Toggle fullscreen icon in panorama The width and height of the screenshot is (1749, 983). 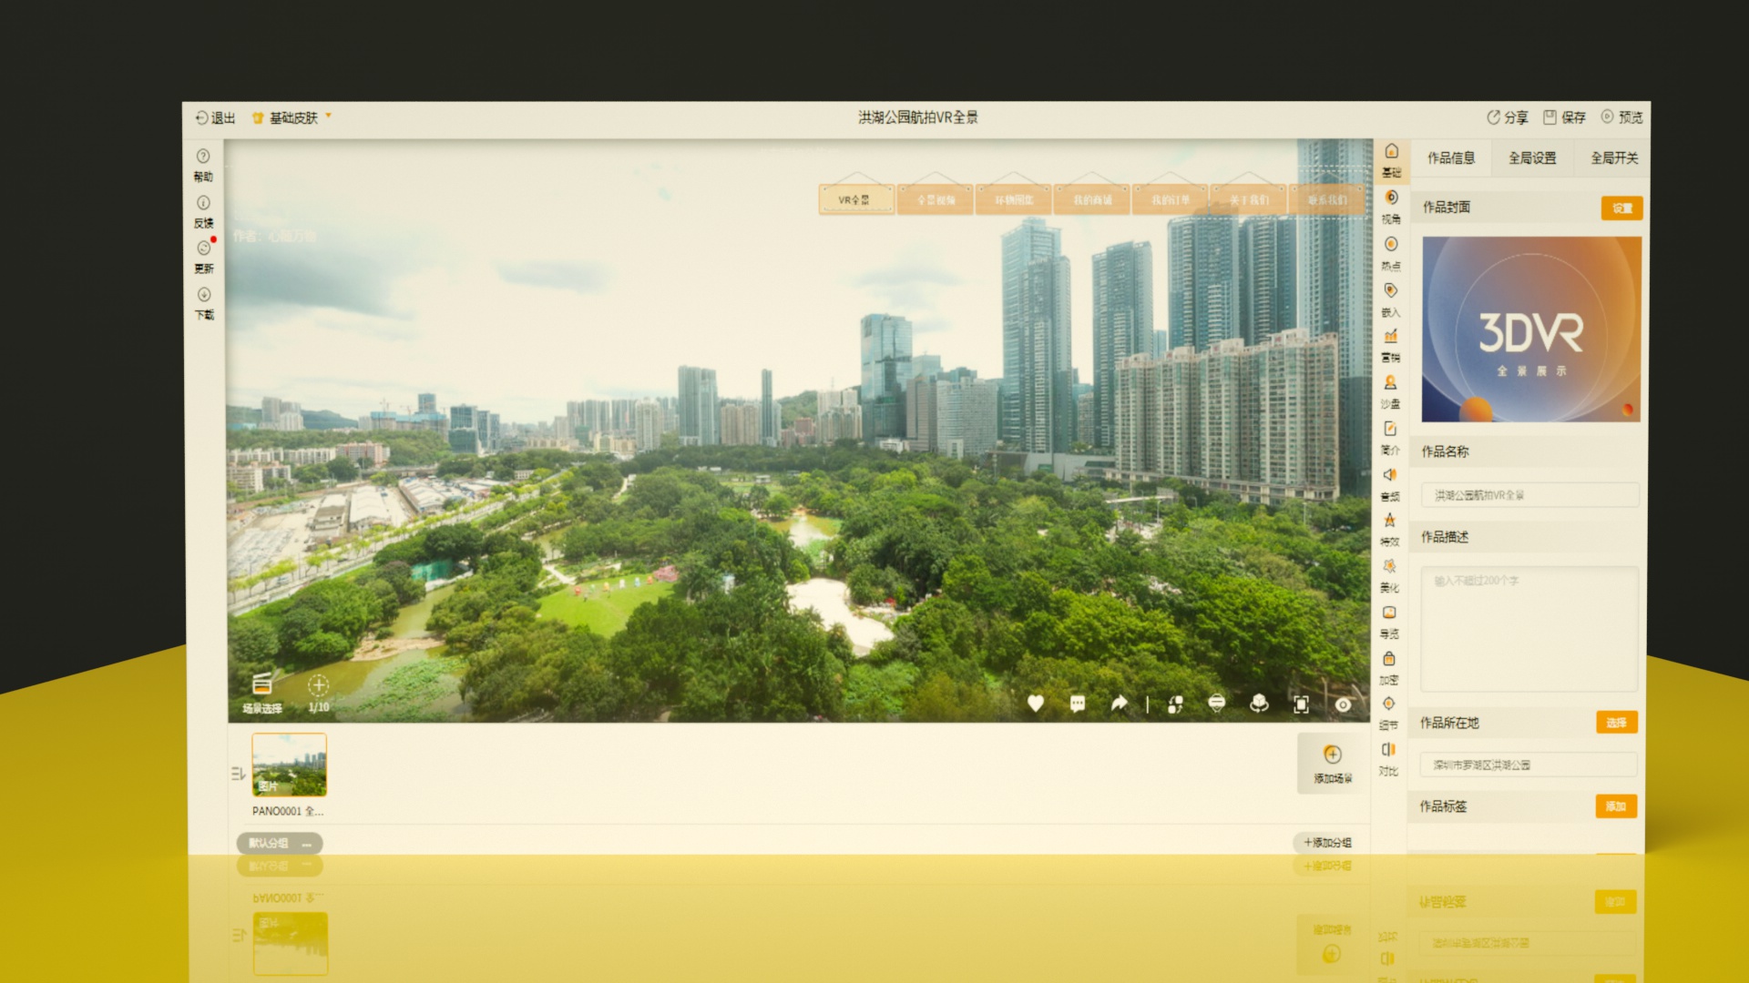pos(1302,704)
